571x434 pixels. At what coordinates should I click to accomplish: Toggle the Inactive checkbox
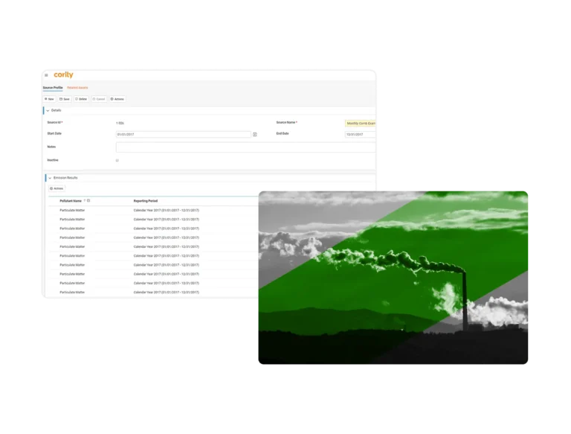pyautogui.click(x=117, y=161)
